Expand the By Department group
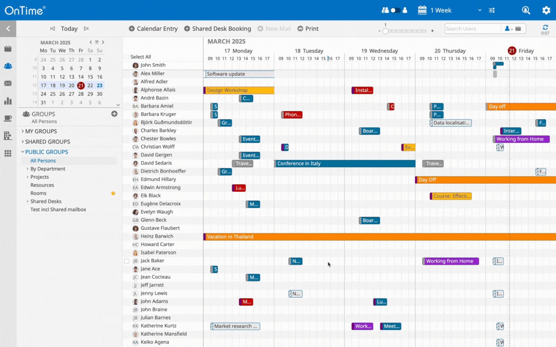Viewport: 556px width, 347px height. (x=48, y=169)
